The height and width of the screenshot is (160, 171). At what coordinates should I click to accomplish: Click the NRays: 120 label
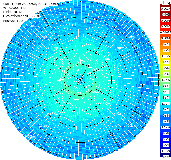click(13, 21)
